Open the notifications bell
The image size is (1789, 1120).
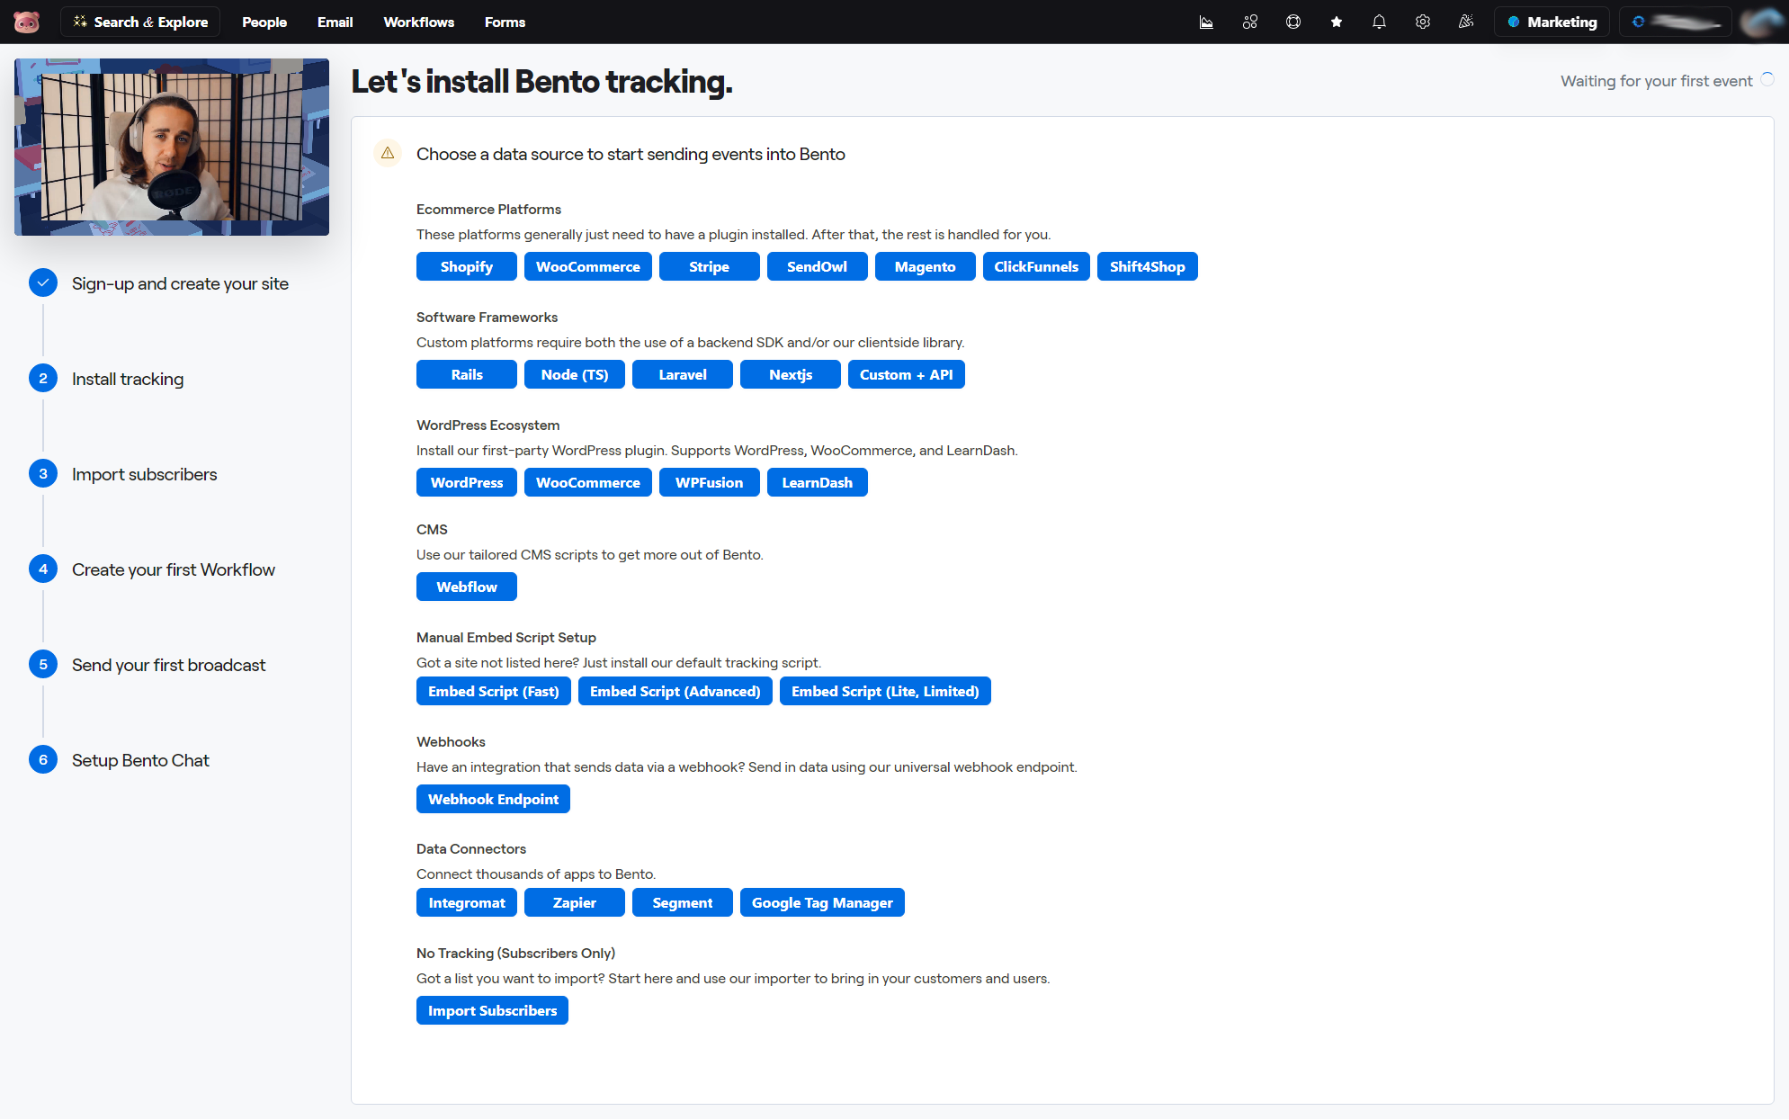tap(1379, 22)
